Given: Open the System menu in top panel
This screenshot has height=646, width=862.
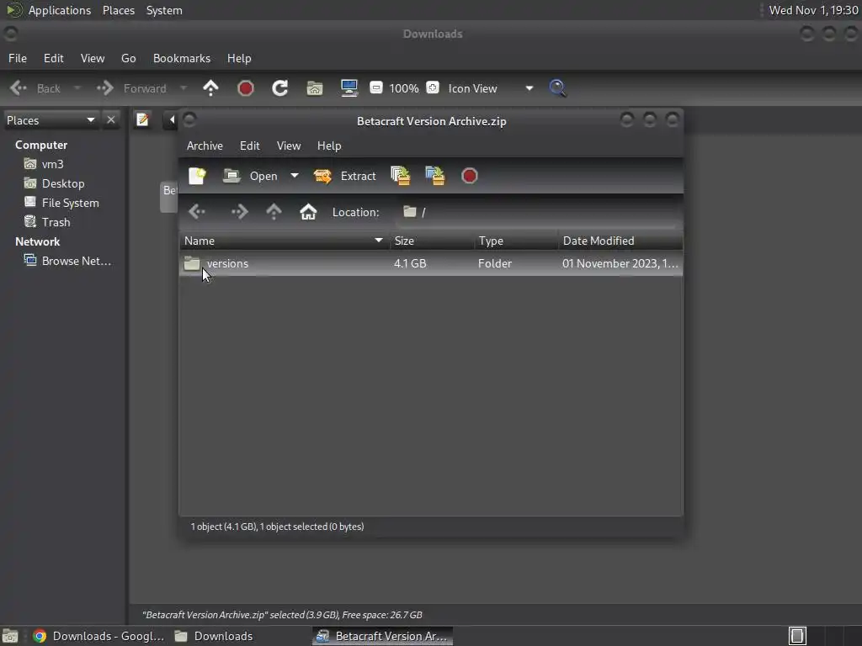Looking at the screenshot, I should [164, 10].
